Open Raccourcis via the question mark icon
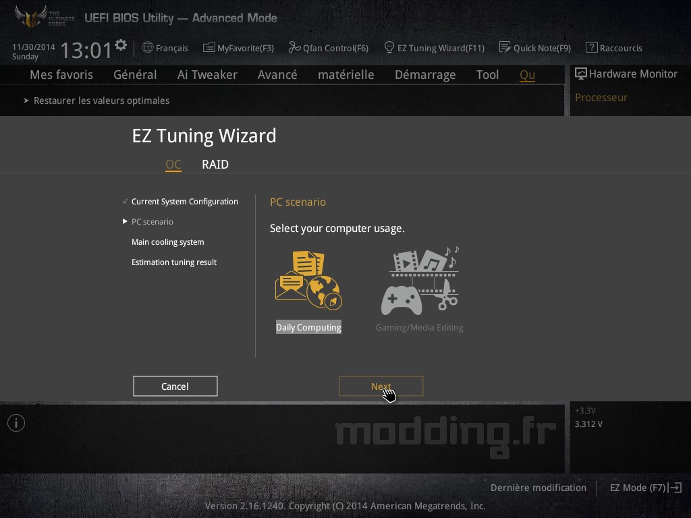This screenshot has width=691, height=518. tap(591, 47)
